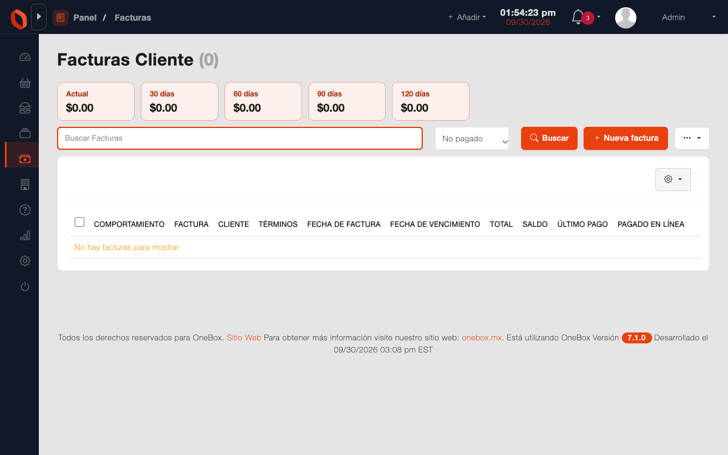This screenshot has height=455, width=728.
Task: Create a Nueva factura
Action: 625,138
